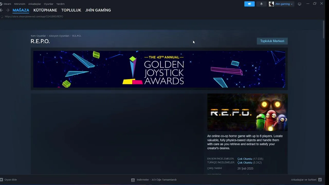Open the notifications bell
Image resolution: width=329 pixels, height=185 pixels.
(261, 4)
